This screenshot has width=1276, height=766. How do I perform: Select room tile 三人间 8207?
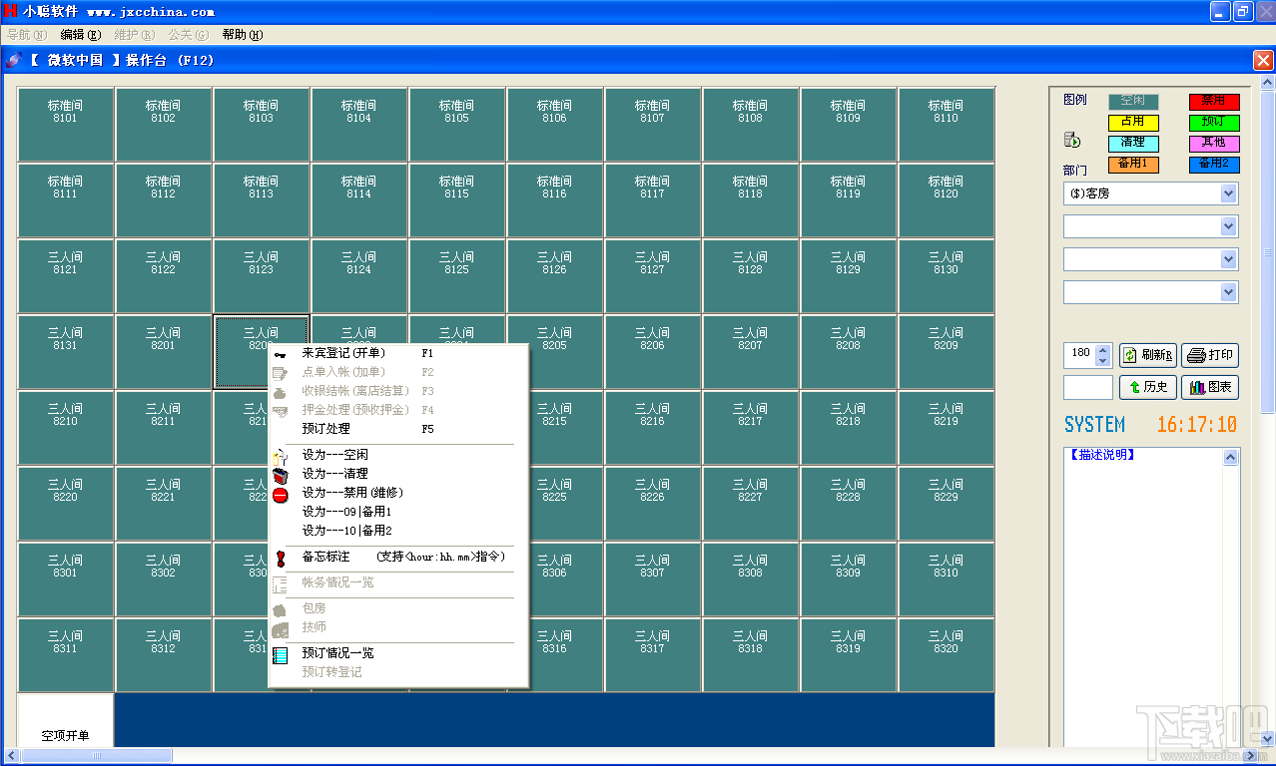tap(751, 352)
